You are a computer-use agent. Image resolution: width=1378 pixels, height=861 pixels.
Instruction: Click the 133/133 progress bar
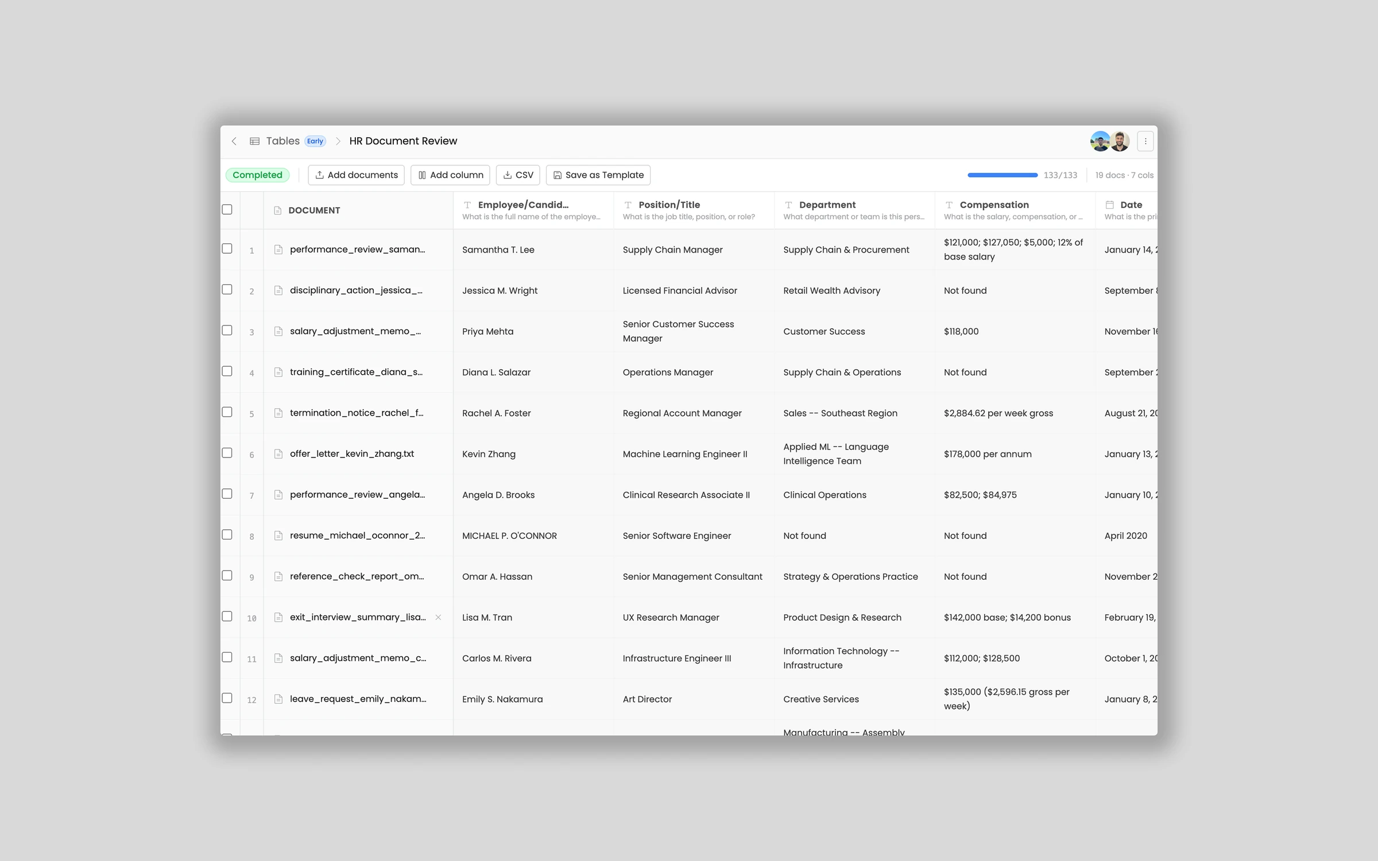(1002, 175)
